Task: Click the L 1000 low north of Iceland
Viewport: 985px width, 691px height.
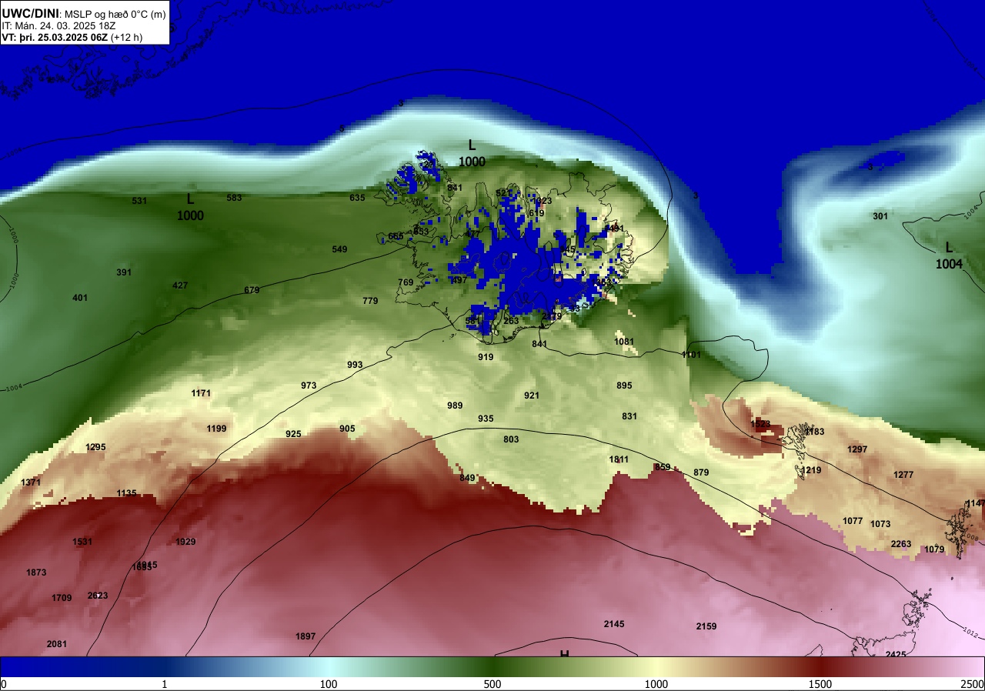Action: 472,153
